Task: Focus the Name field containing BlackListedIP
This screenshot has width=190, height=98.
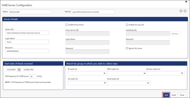Action: pyautogui.click(x=30, y=12)
